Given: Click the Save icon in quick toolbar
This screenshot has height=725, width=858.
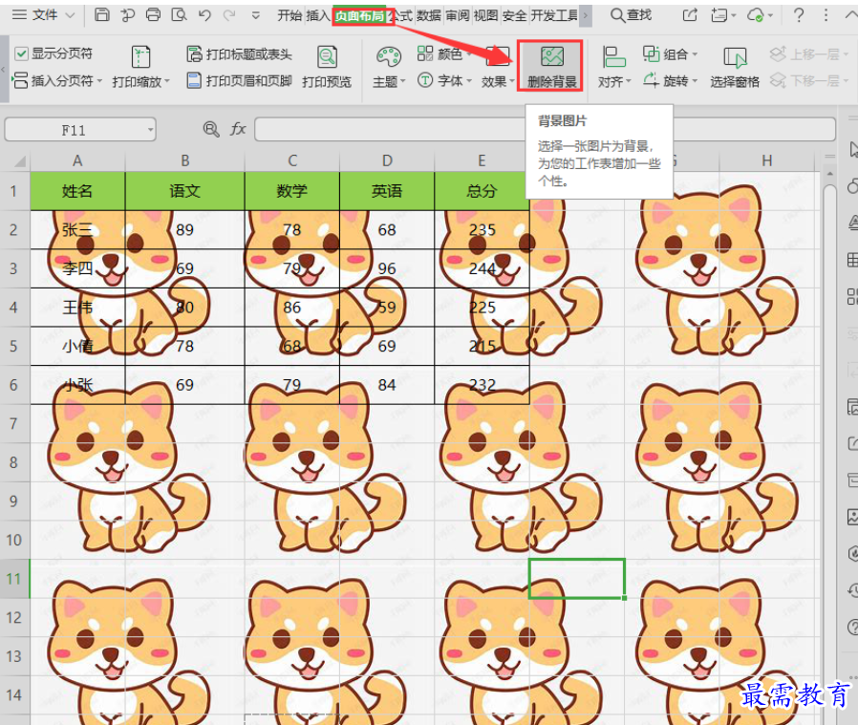Looking at the screenshot, I should [x=102, y=14].
